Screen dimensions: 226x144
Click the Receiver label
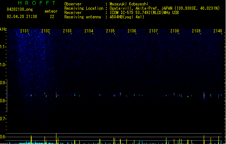coord(73,13)
